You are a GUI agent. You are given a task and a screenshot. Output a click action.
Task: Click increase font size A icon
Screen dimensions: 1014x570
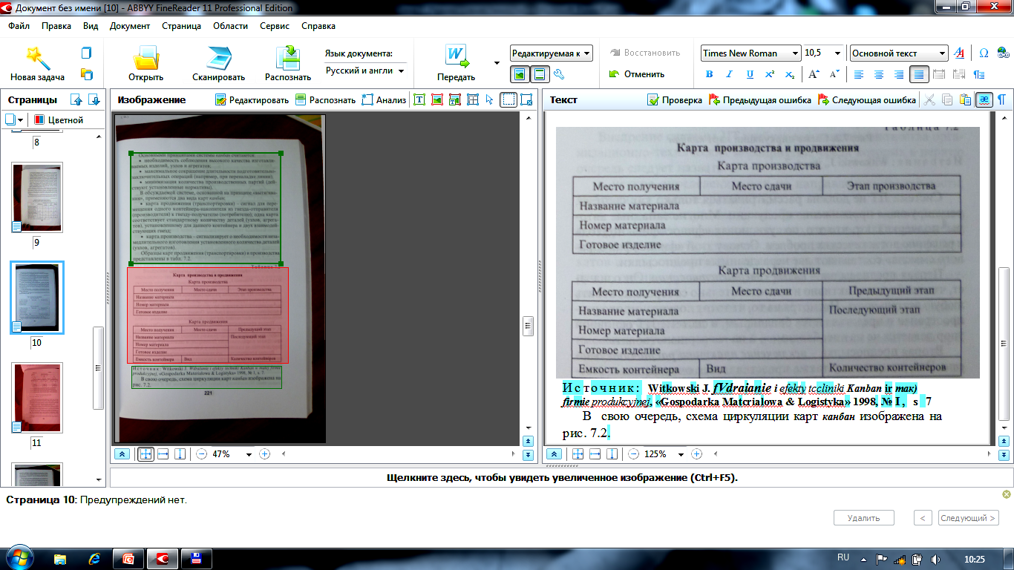(814, 74)
